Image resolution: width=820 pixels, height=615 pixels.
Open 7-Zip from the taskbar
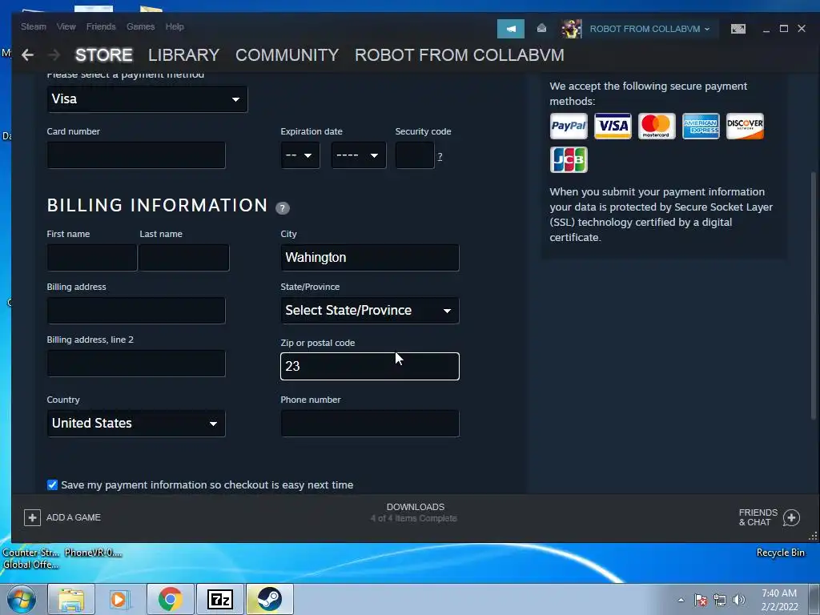pyautogui.click(x=219, y=599)
